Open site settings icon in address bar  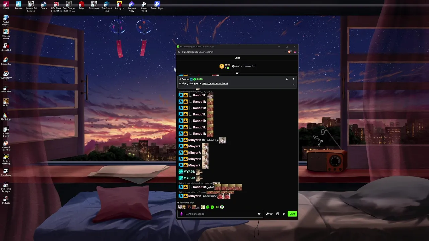[x=179, y=52]
